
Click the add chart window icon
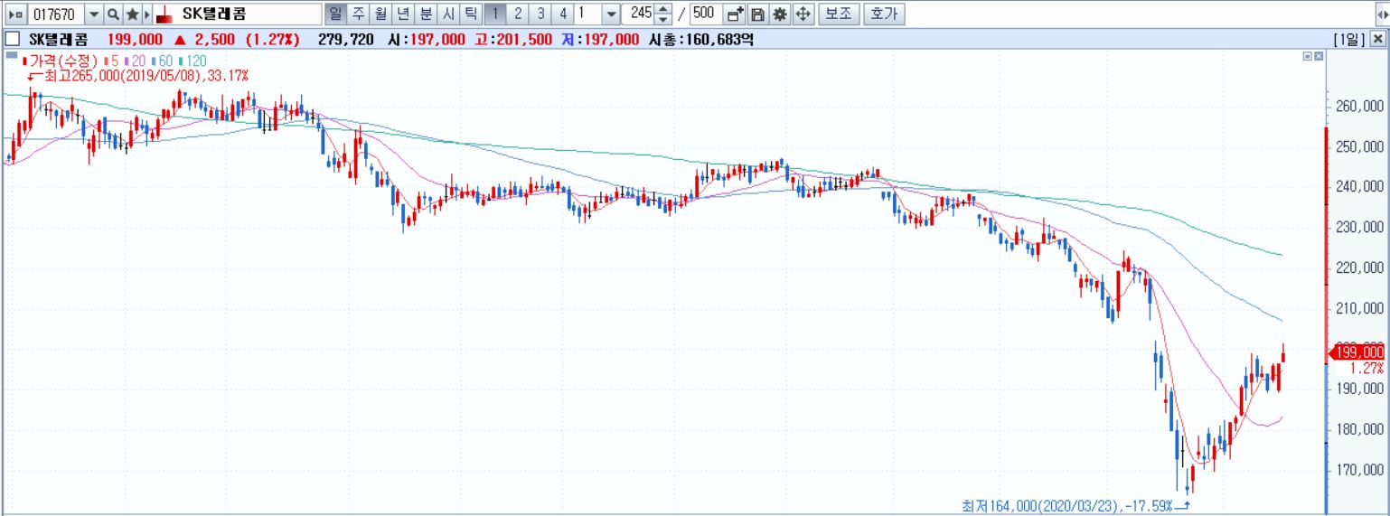pyautogui.click(x=736, y=14)
